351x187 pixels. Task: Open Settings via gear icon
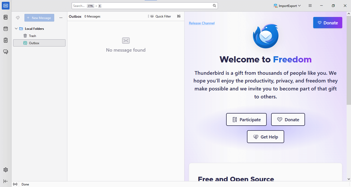(6, 170)
